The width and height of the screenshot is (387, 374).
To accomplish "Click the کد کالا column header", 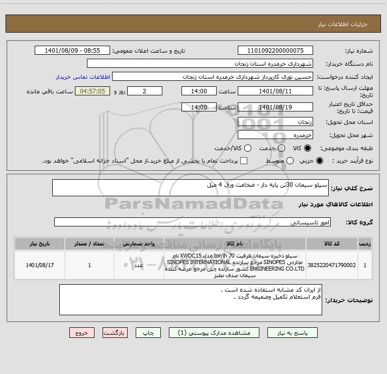I will click(x=332, y=244).
